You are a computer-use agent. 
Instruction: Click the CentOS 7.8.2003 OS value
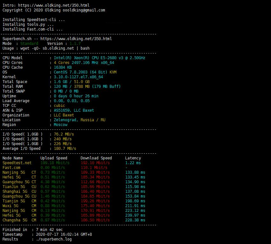[x=85, y=72]
